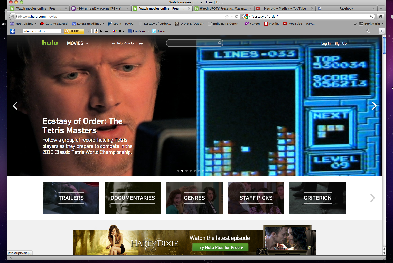This screenshot has height=263, width=393.
Task: Switch to the Watch UFOTV Presents tab
Action: pos(223,8)
